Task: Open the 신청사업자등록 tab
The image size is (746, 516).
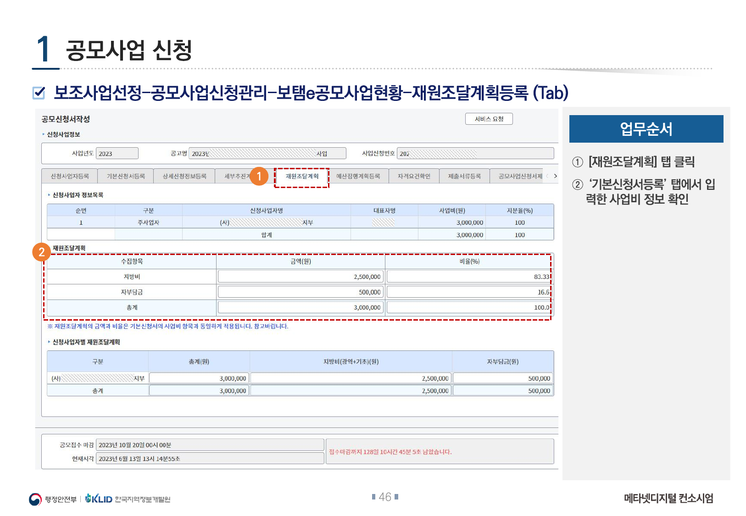Action: (70, 177)
